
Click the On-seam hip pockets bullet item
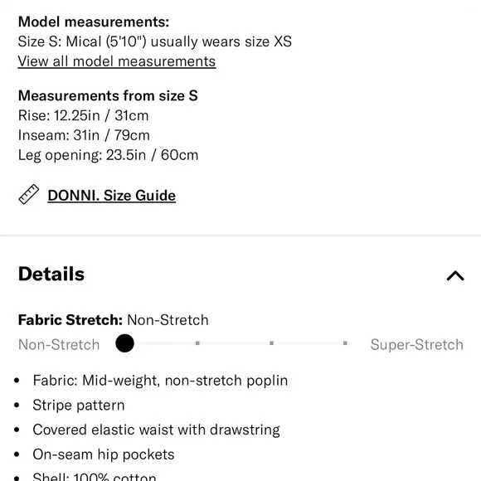[x=104, y=454]
